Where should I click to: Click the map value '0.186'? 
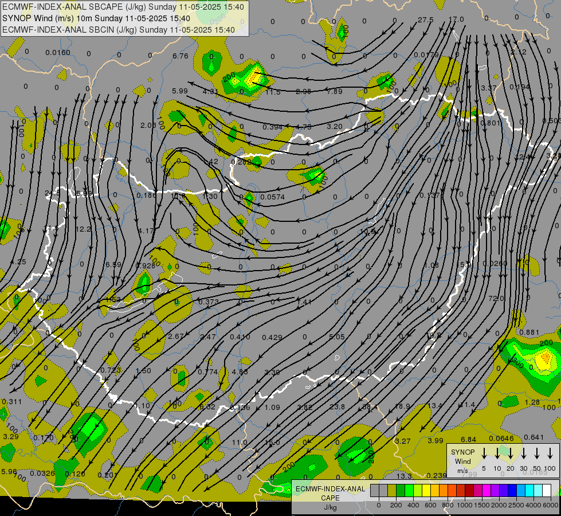click(x=147, y=195)
